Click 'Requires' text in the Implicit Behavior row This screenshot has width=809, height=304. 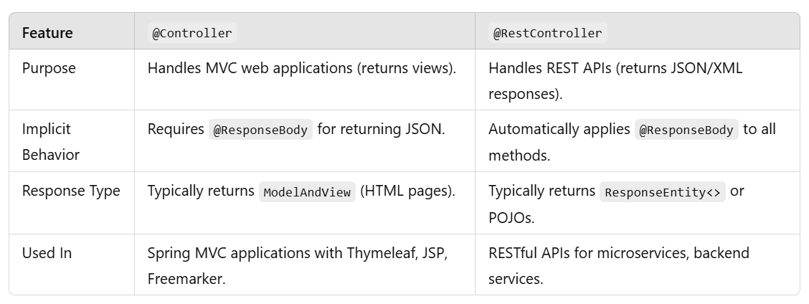[x=176, y=130]
